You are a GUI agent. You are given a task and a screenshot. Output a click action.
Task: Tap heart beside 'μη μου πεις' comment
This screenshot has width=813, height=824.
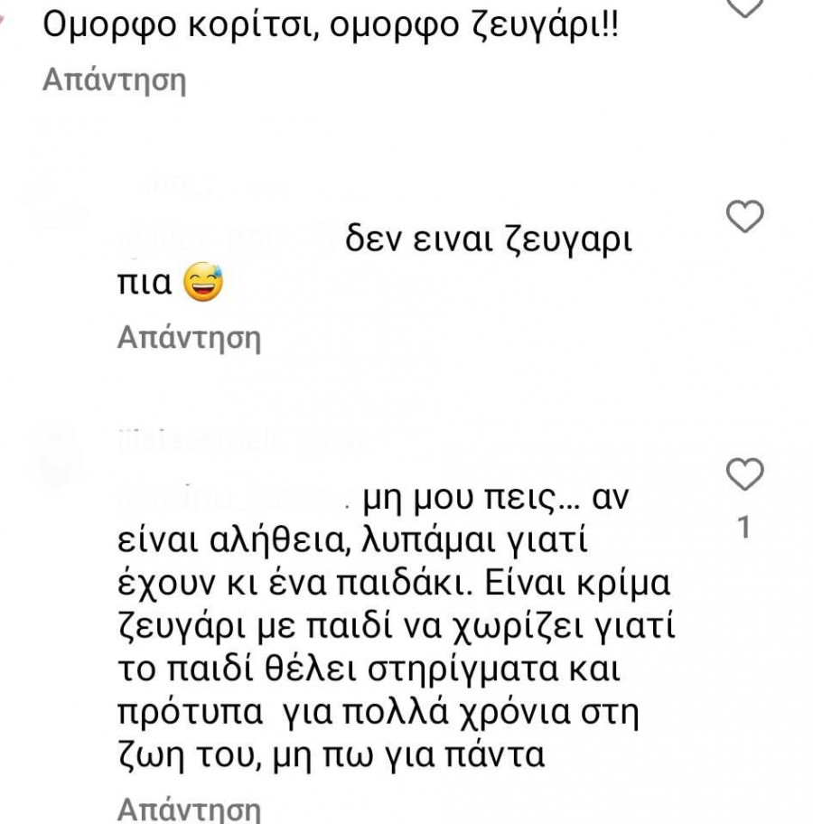pyautogui.click(x=745, y=473)
